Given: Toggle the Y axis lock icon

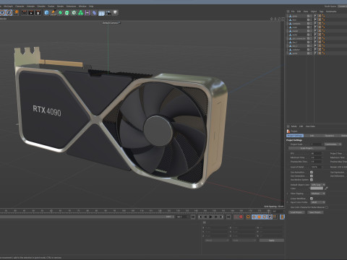Looking at the screenshot, I should pos(2,12).
